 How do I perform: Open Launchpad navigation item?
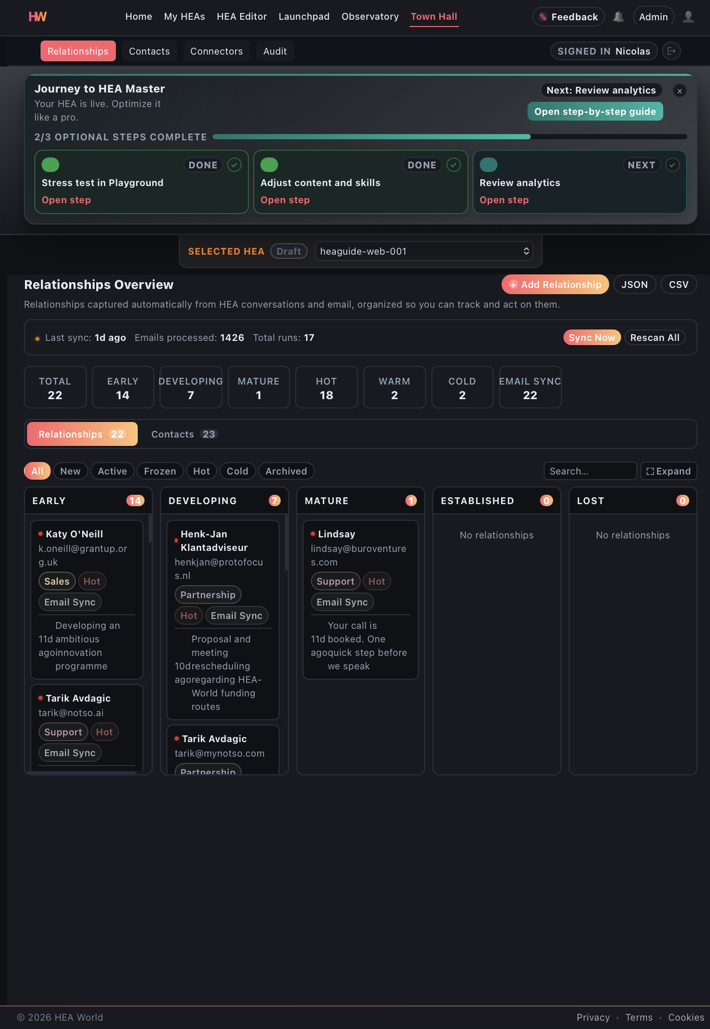304,17
